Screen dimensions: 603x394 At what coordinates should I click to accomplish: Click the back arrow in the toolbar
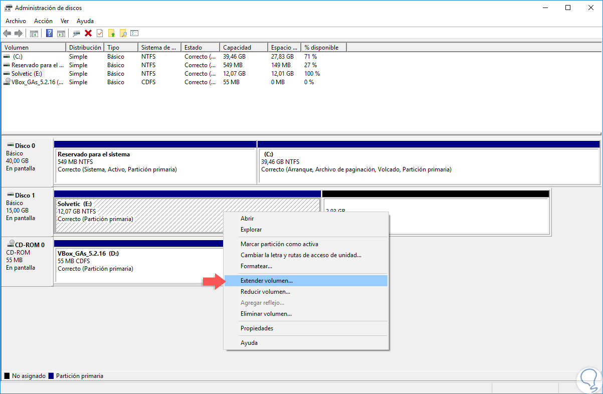tap(7, 33)
